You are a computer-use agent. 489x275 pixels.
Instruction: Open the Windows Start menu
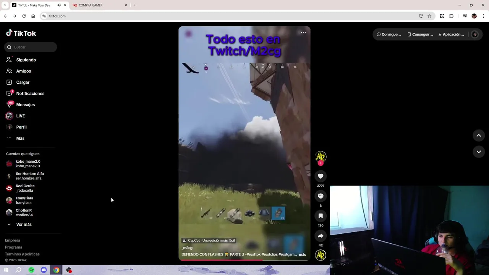click(6, 270)
